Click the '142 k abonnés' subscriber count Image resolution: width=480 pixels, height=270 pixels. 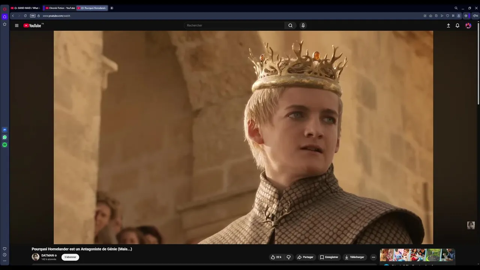[49, 259]
